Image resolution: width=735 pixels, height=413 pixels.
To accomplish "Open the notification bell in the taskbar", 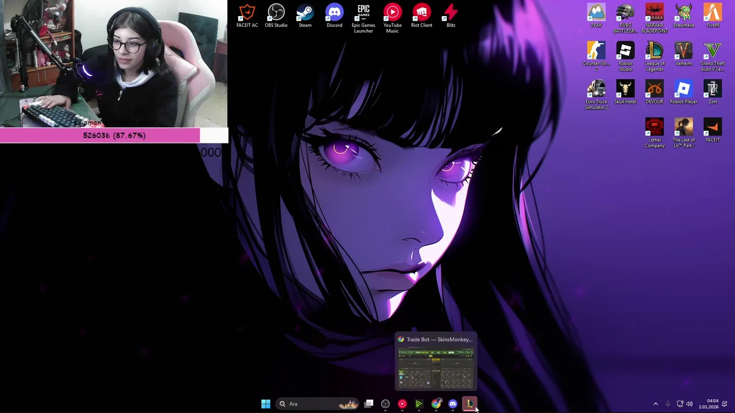I will point(725,404).
